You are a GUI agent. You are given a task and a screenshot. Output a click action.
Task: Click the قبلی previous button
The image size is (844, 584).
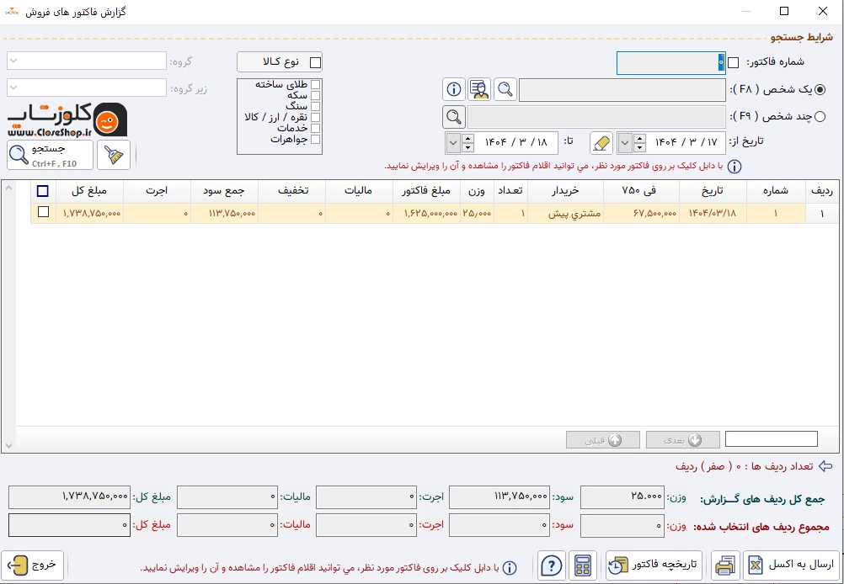pos(603,440)
